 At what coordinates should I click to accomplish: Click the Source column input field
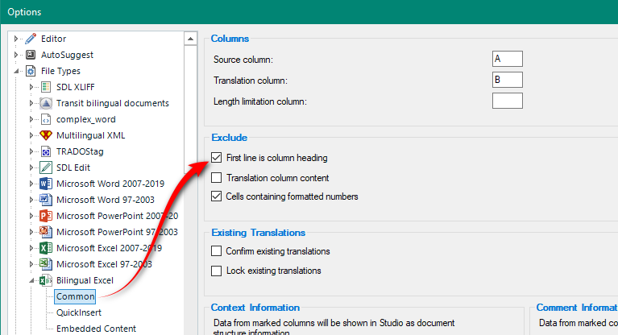pyautogui.click(x=508, y=59)
